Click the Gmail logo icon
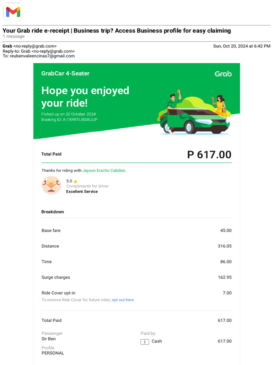273x365 pixels. coord(13,12)
